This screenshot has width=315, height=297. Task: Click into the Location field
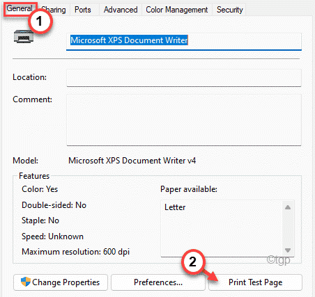click(184, 78)
